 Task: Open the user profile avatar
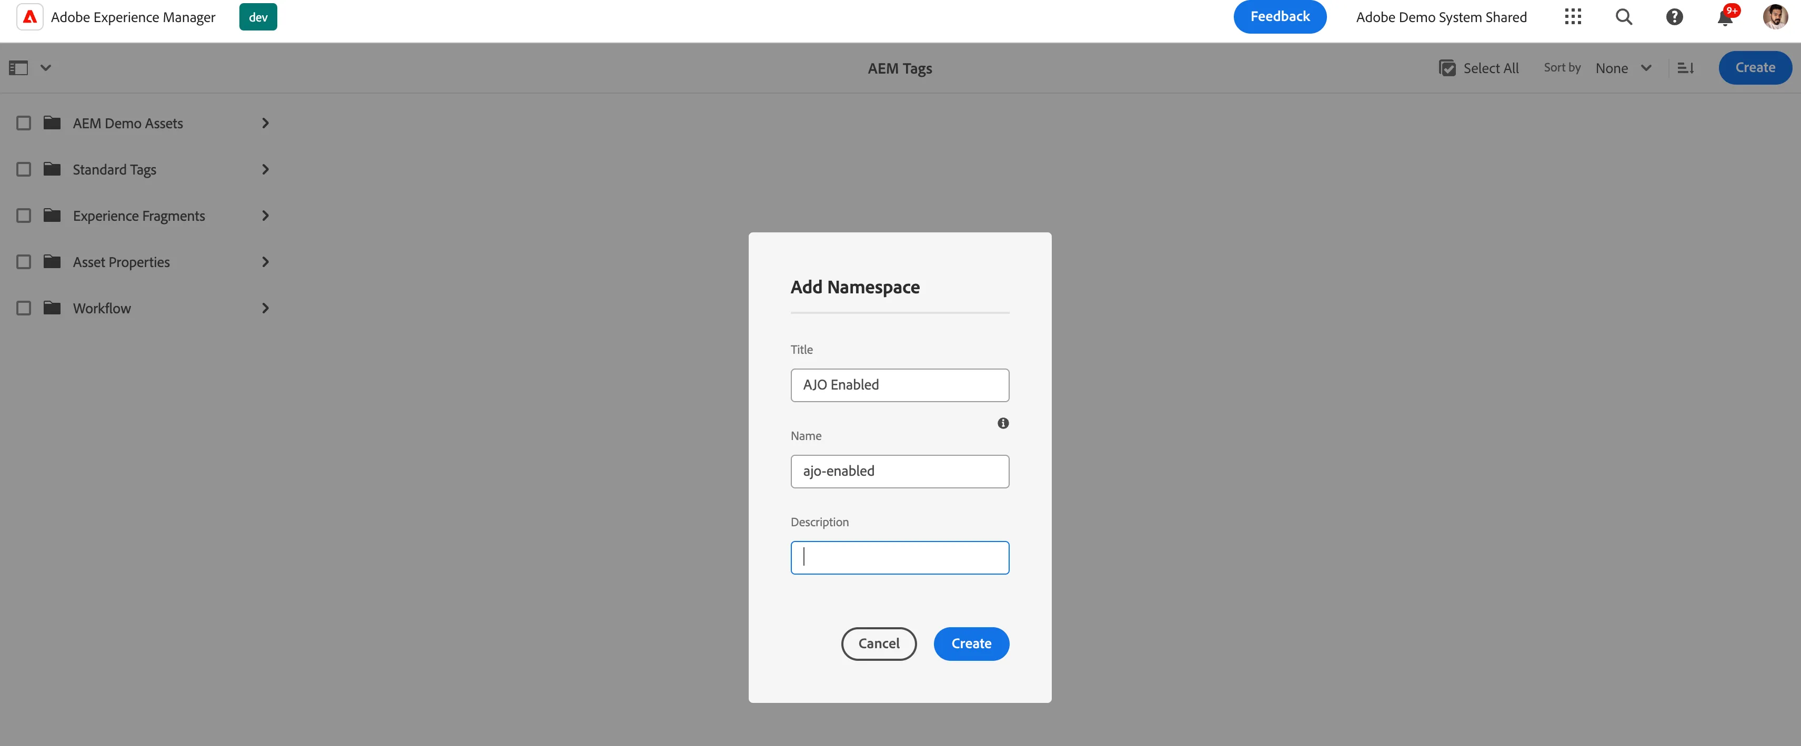[x=1775, y=17]
